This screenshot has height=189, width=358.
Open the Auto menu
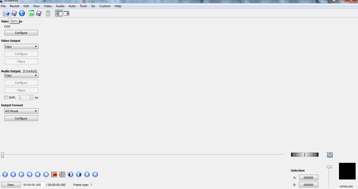tap(72, 6)
